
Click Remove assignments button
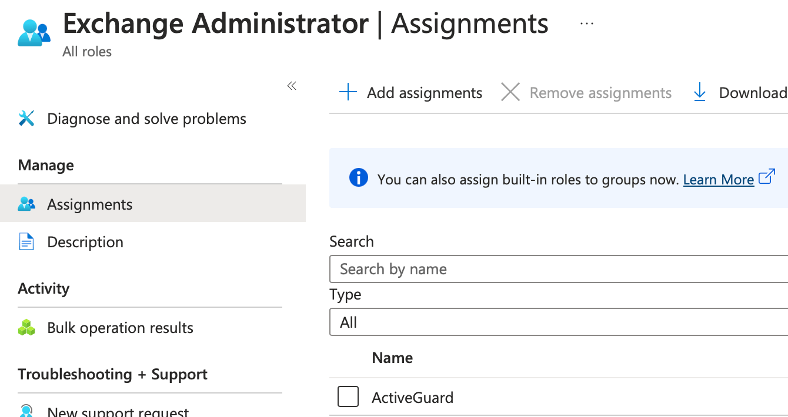[x=586, y=93]
